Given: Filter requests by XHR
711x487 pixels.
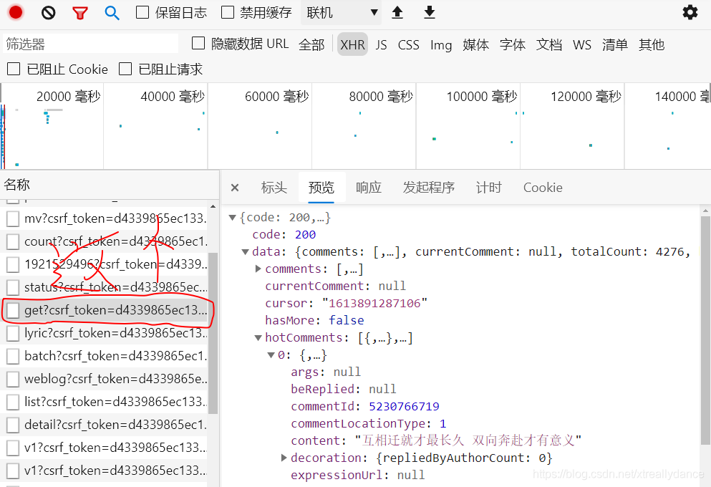Looking at the screenshot, I should click(352, 44).
